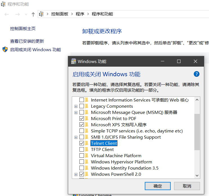209x196 pixels.
Task: Open the 查看已安装的更新 link
Action: (27, 41)
